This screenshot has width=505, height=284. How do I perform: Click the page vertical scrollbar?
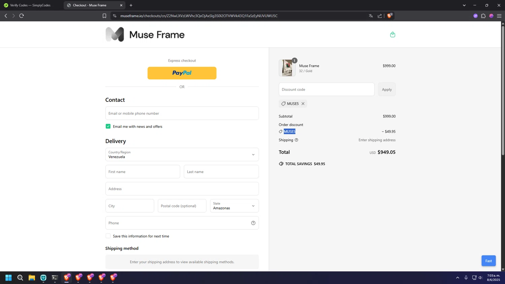tap(503, 91)
